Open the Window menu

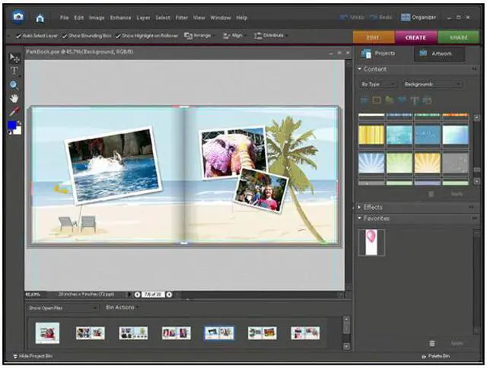[x=221, y=17]
